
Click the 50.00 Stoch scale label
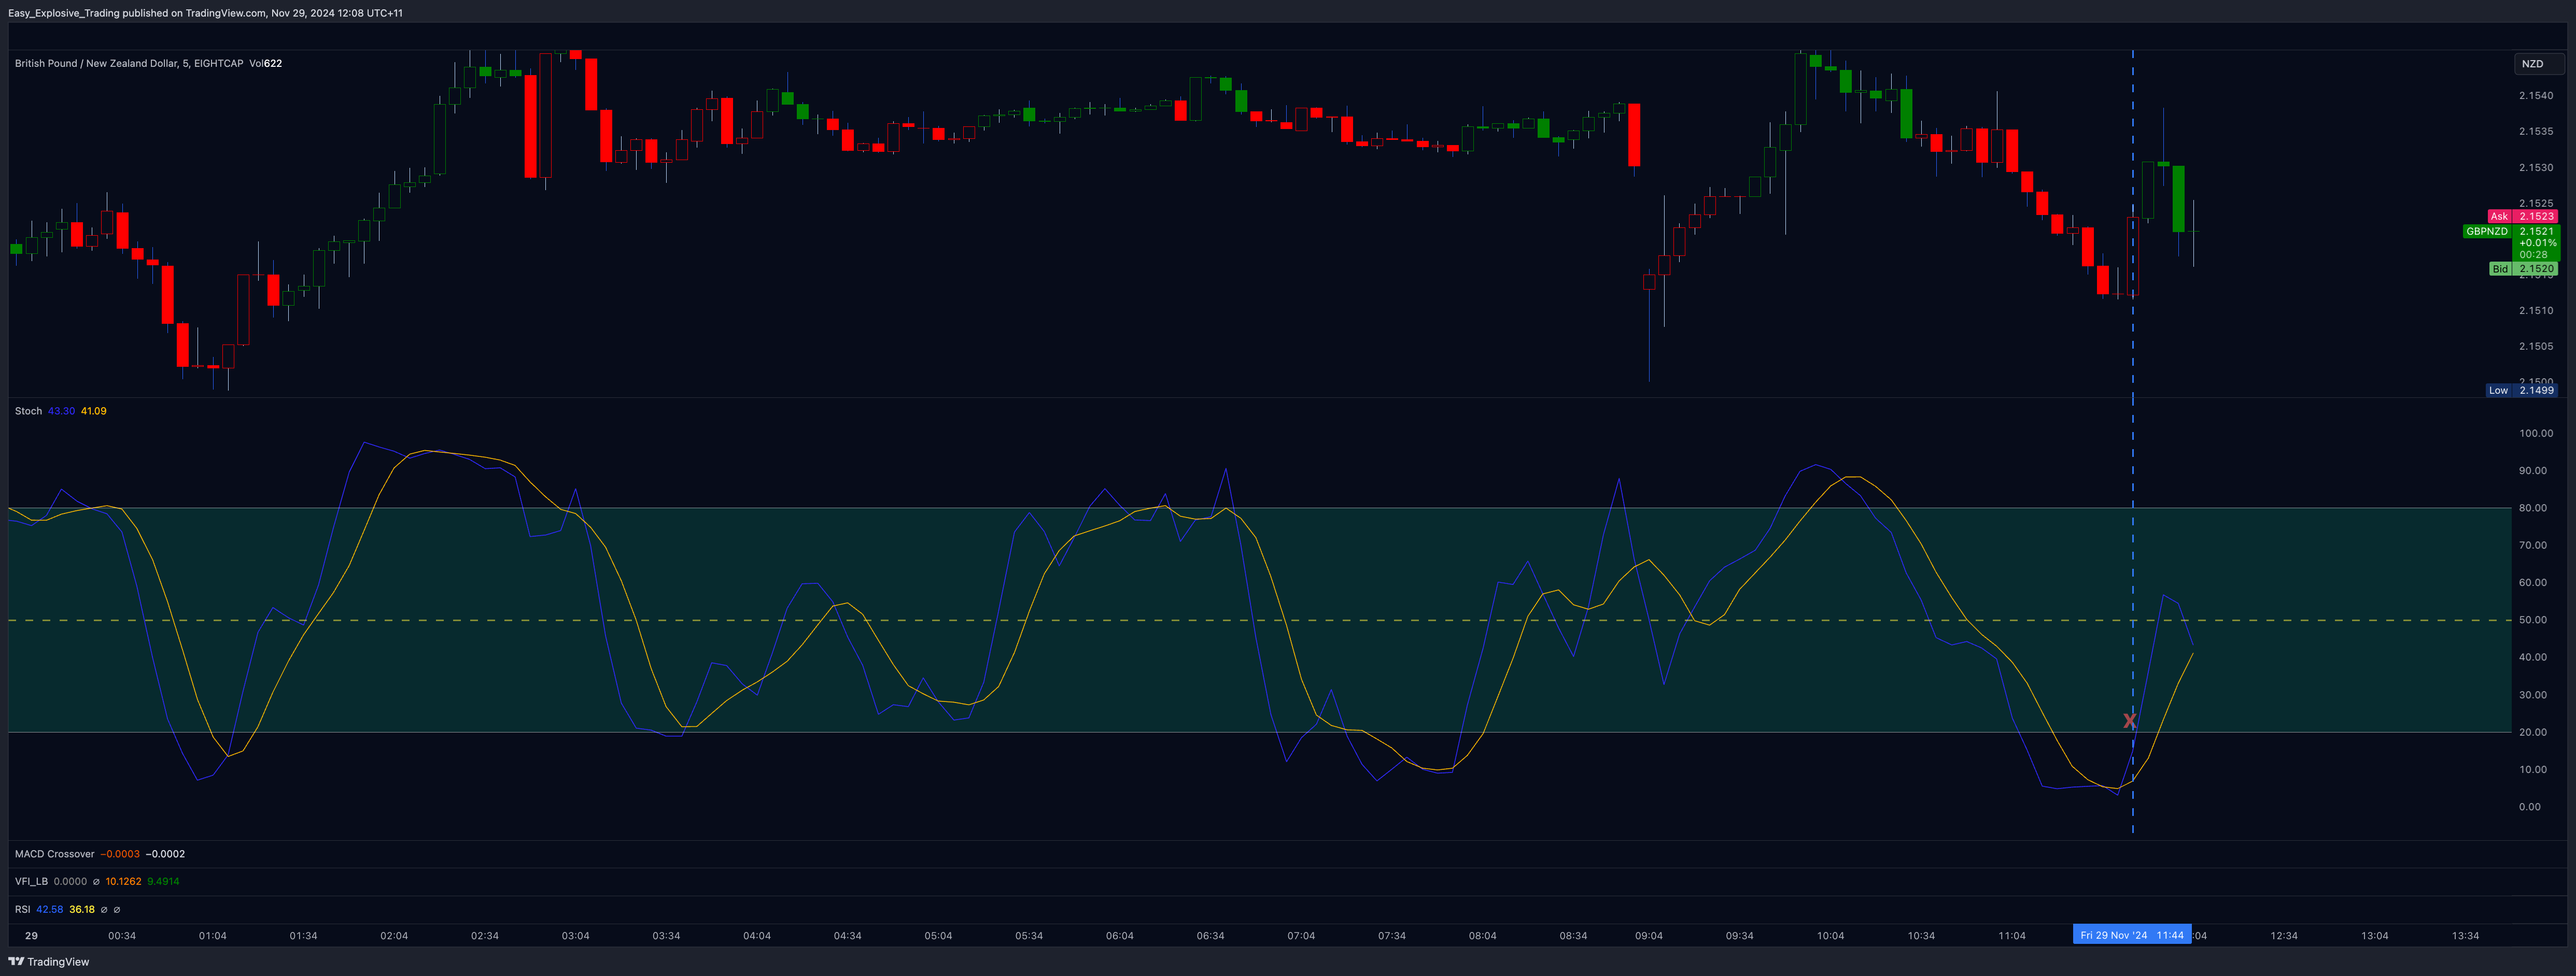2533,621
